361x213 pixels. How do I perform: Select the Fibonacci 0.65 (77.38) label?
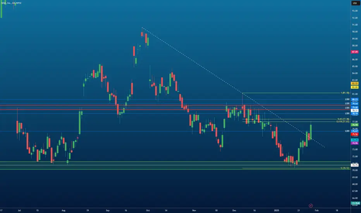pos(344,119)
